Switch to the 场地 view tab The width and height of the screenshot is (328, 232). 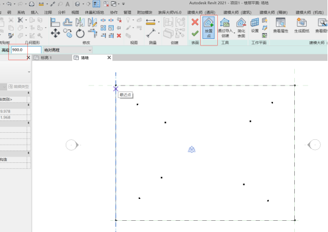pos(85,58)
